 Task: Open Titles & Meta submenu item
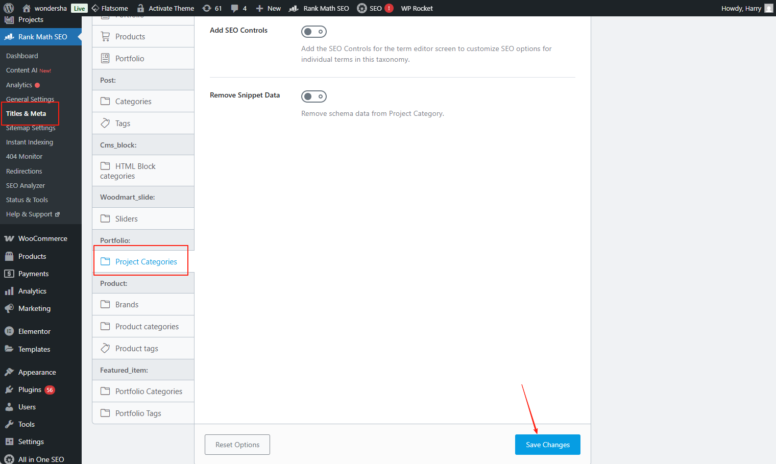(x=26, y=113)
